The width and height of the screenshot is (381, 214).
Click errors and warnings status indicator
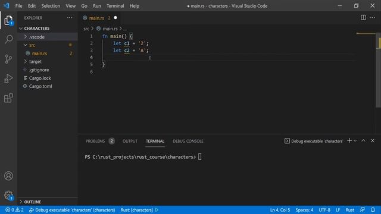point(14,210)
